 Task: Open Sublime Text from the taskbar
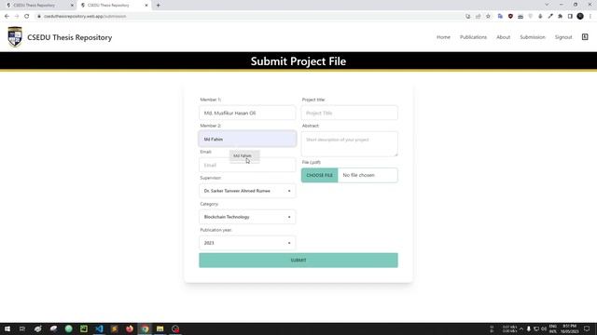[114, 328]
